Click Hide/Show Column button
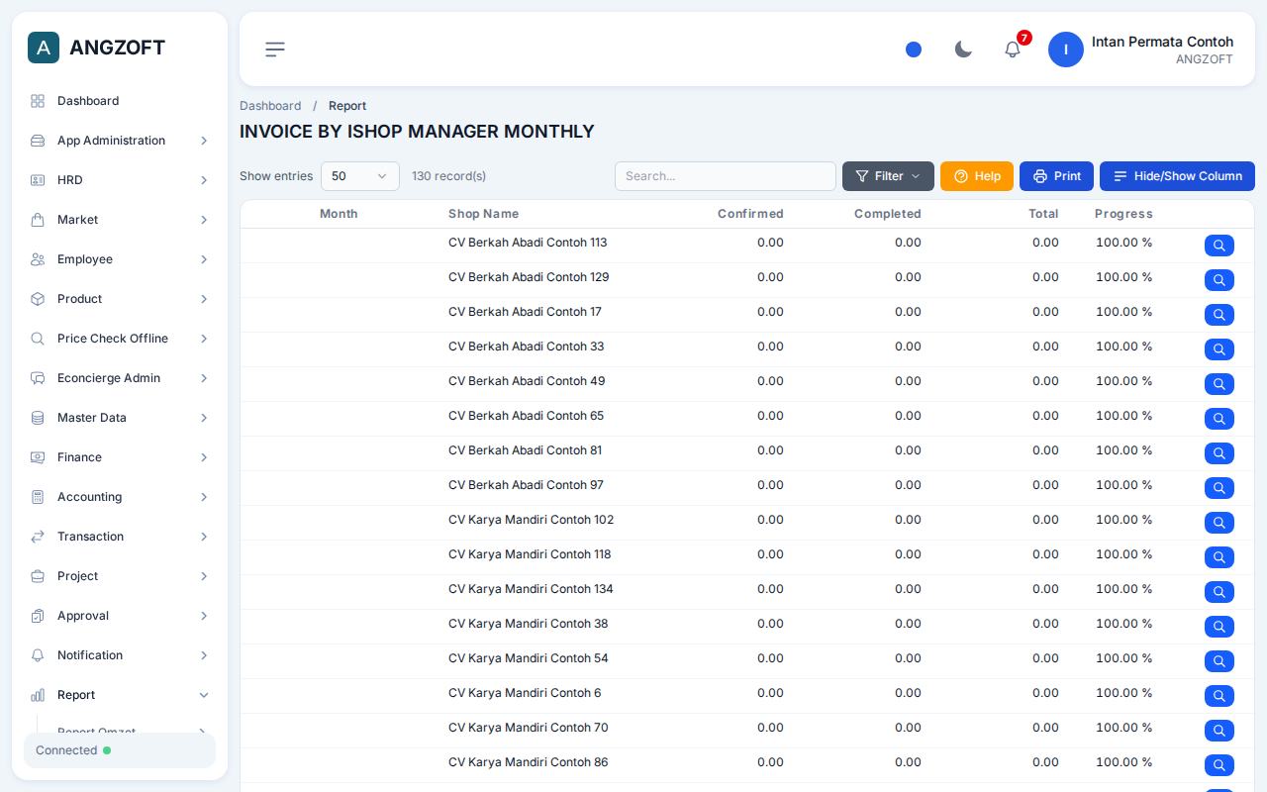Viewport: 1267px width, 792px height. (1177, 176)
